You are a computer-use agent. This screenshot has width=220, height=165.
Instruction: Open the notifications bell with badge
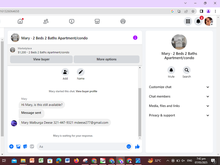coord(198,22)
